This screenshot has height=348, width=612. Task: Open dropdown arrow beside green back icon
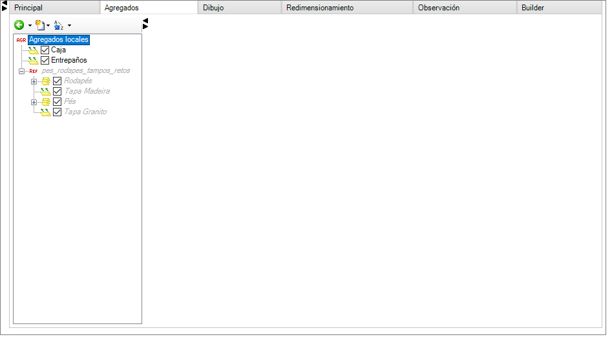30,26
